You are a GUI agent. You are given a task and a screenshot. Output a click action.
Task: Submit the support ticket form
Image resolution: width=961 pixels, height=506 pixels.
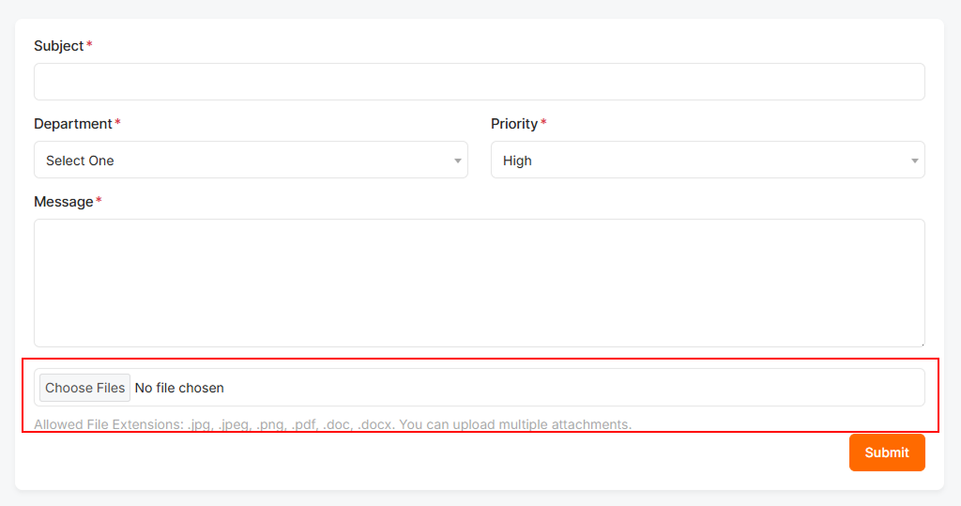point(887,452)
